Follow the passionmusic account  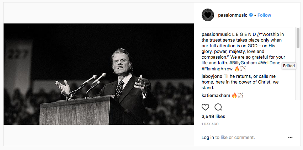(264, 15)
